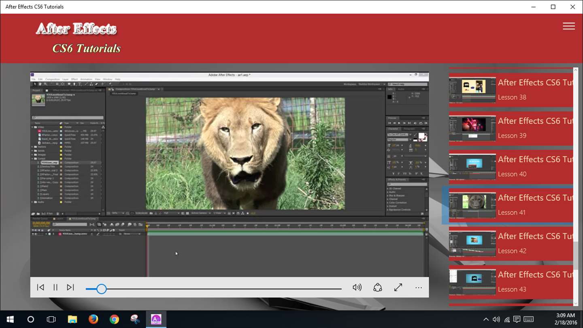Choose Lesson 43 in the playlist
Screen dimensions: 583x328
[511, 282]
